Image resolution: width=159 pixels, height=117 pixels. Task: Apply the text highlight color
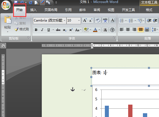(x=86, y=30)
